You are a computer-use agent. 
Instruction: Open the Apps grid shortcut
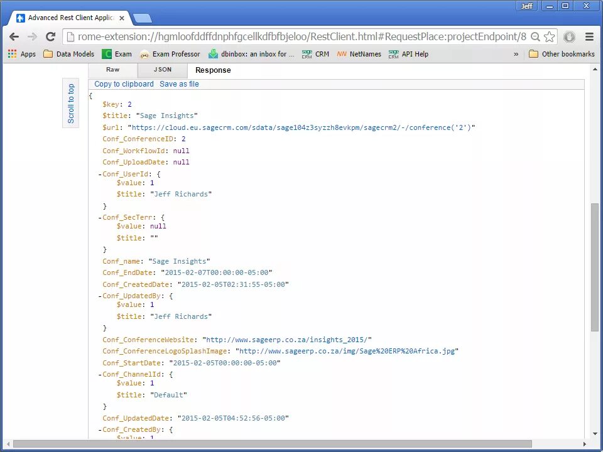22,54
